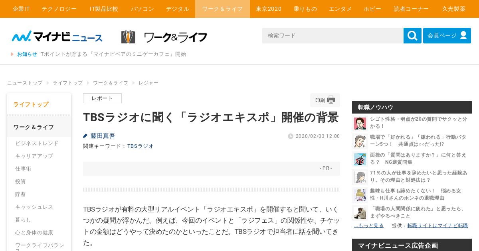The image size is (479, 251).
Task: Click thumbnail for 趣味も仕事も article
Action: pyautogui.click(x=360, y=195)
